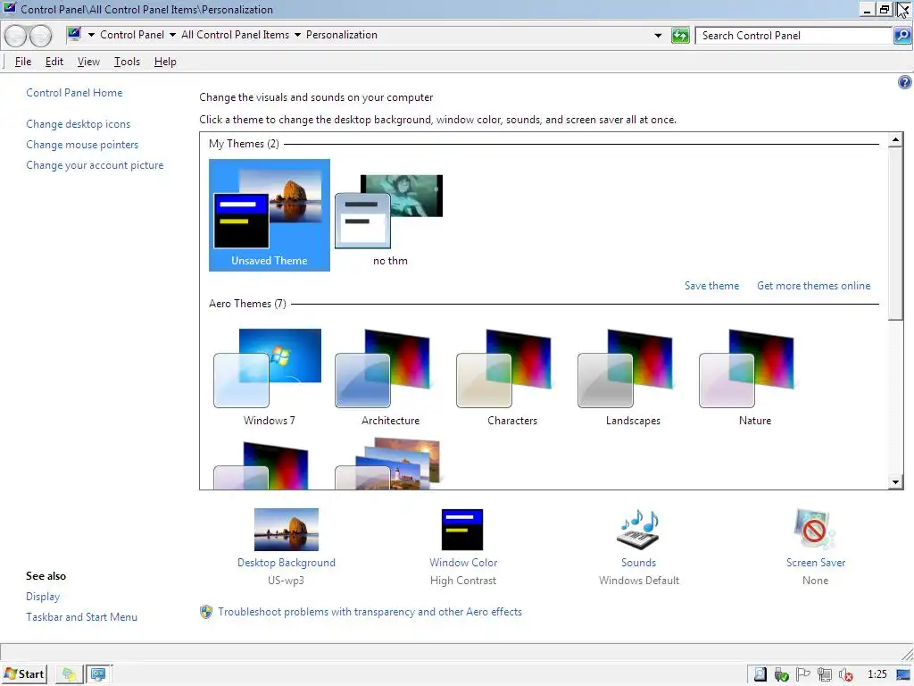
Task: Click the All Control Panel Items breadcrumb
Action: [x=235, y=35]
